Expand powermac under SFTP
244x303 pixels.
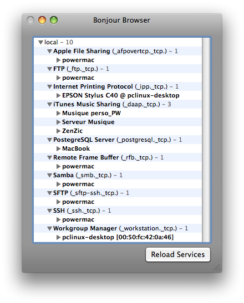[58, 202]
